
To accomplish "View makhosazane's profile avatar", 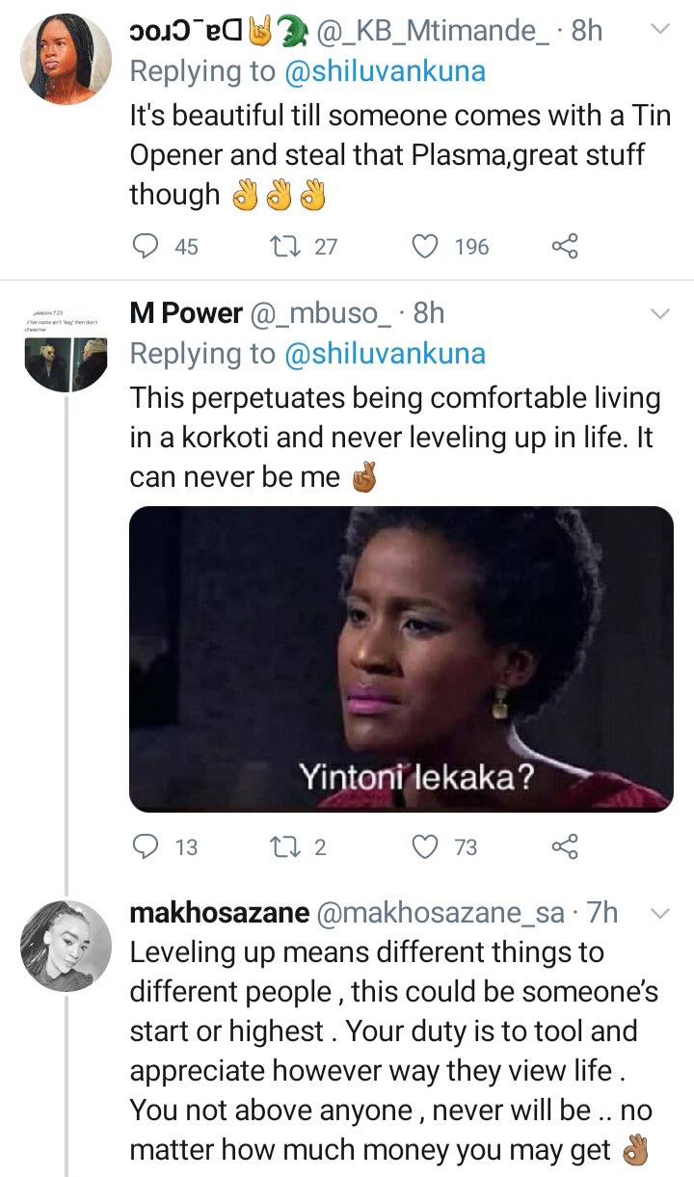I will [x=67, y=946].
